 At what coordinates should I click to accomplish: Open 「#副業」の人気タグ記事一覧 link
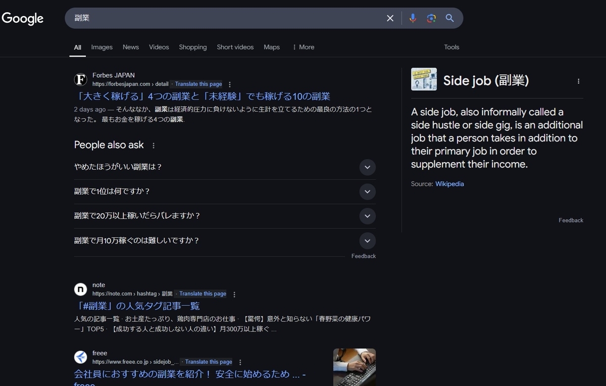(137, 306)
